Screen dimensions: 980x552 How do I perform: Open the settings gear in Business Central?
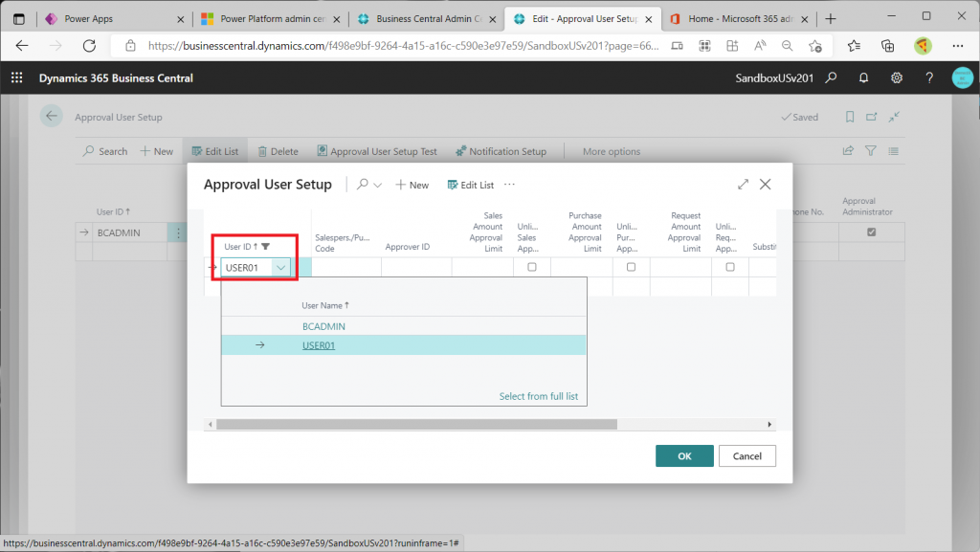[x=896, y=77]
